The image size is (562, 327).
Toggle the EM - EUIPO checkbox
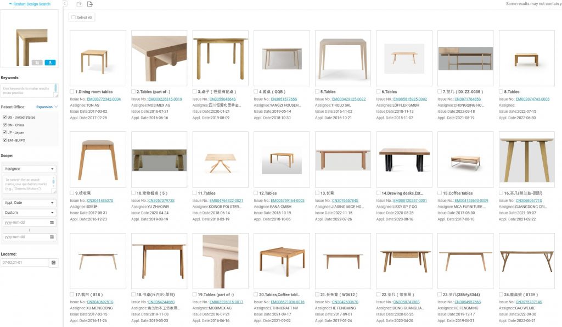point(4,140)
